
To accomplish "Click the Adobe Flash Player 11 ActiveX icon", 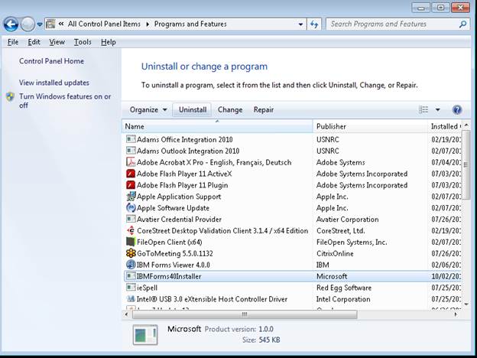I will coord(131,174).
